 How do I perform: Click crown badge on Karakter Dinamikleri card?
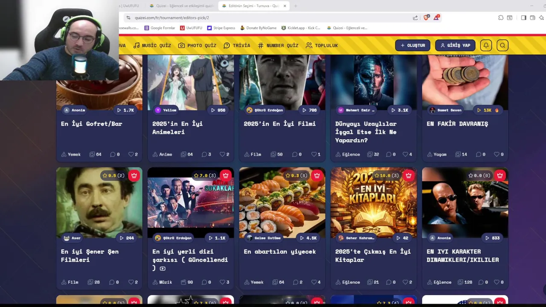[500, 175]
